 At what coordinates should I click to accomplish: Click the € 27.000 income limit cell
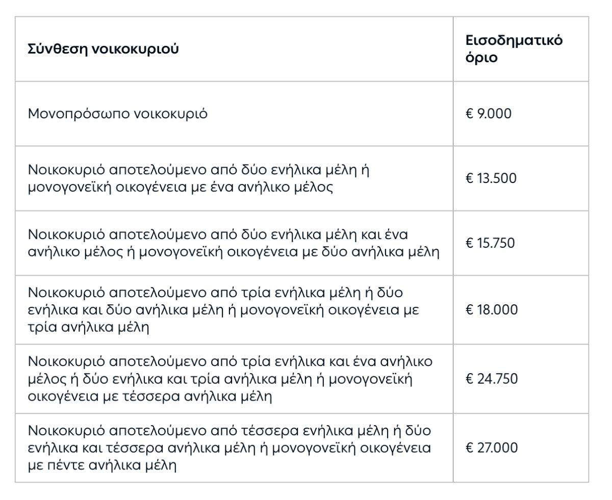[x=491, y=448]
